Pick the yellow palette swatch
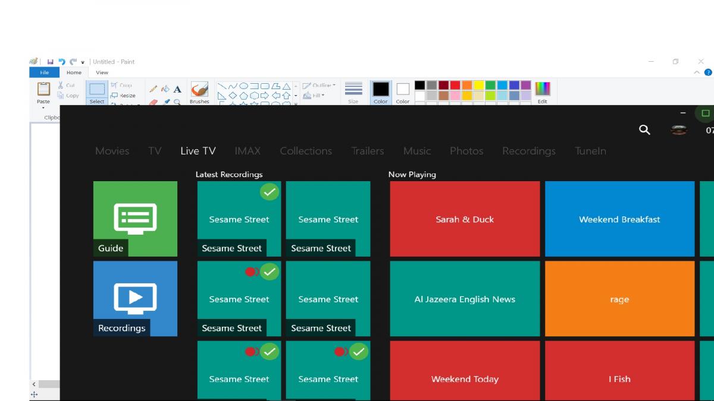Screen dimensions: 714x401 478,86
